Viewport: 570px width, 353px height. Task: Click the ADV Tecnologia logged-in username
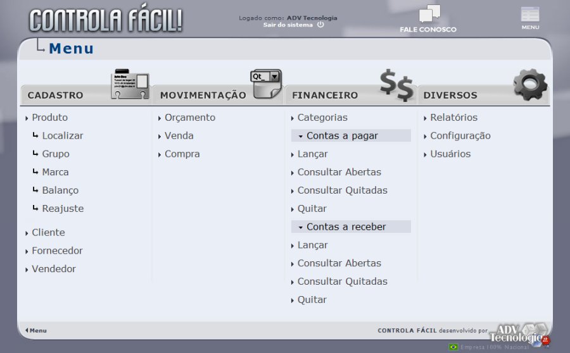(x=312, y=18)
